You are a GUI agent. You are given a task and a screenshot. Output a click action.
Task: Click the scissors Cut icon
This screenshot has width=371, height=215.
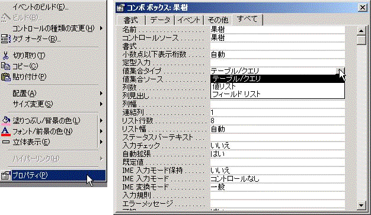(x=5, y=56)
